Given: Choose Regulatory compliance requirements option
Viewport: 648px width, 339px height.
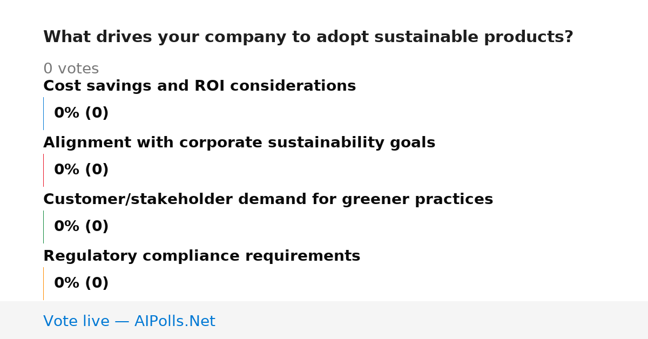Looking at the screenshot, I should click(x=201, y=256).
